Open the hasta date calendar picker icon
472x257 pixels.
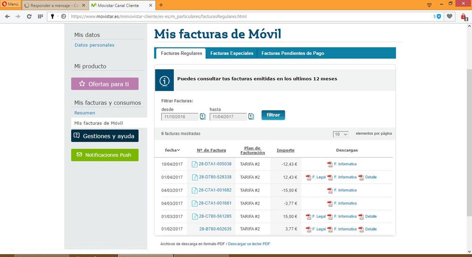[x=251, y=116]
